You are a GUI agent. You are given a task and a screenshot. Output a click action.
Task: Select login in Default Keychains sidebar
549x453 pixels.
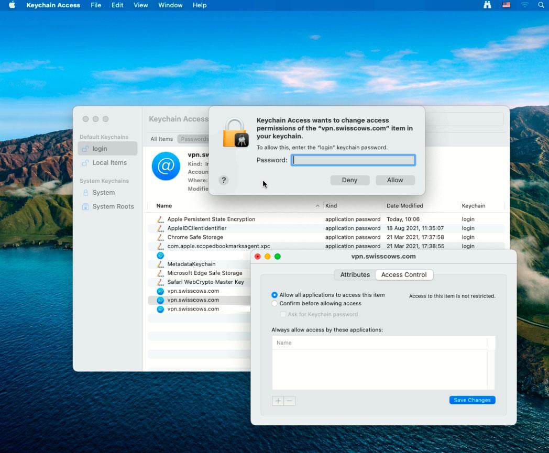coord(108,149)
